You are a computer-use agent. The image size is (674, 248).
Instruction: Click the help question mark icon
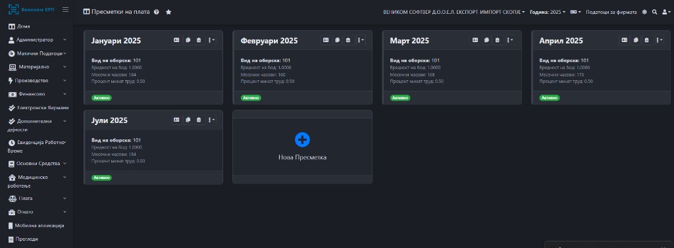click(x=157, y=12)
